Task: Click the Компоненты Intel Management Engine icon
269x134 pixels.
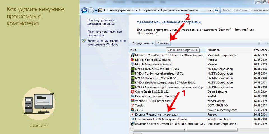Action: 133,119
